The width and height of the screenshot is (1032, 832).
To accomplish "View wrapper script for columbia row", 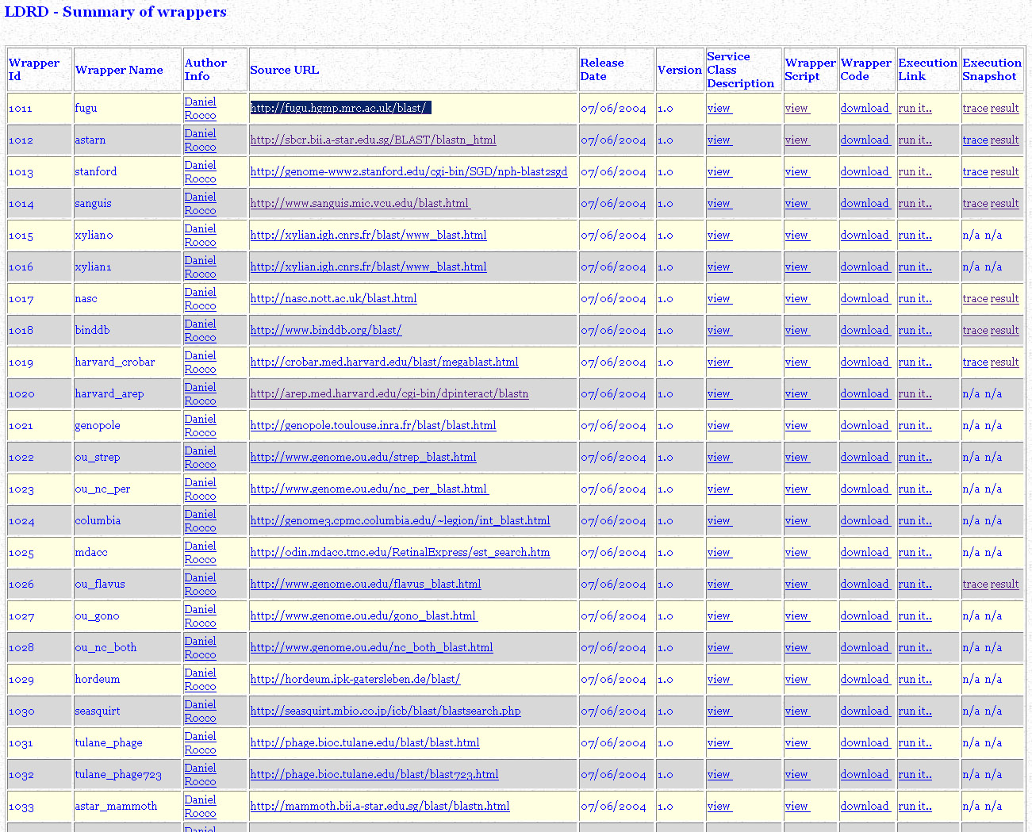I will tap(796, 520).
